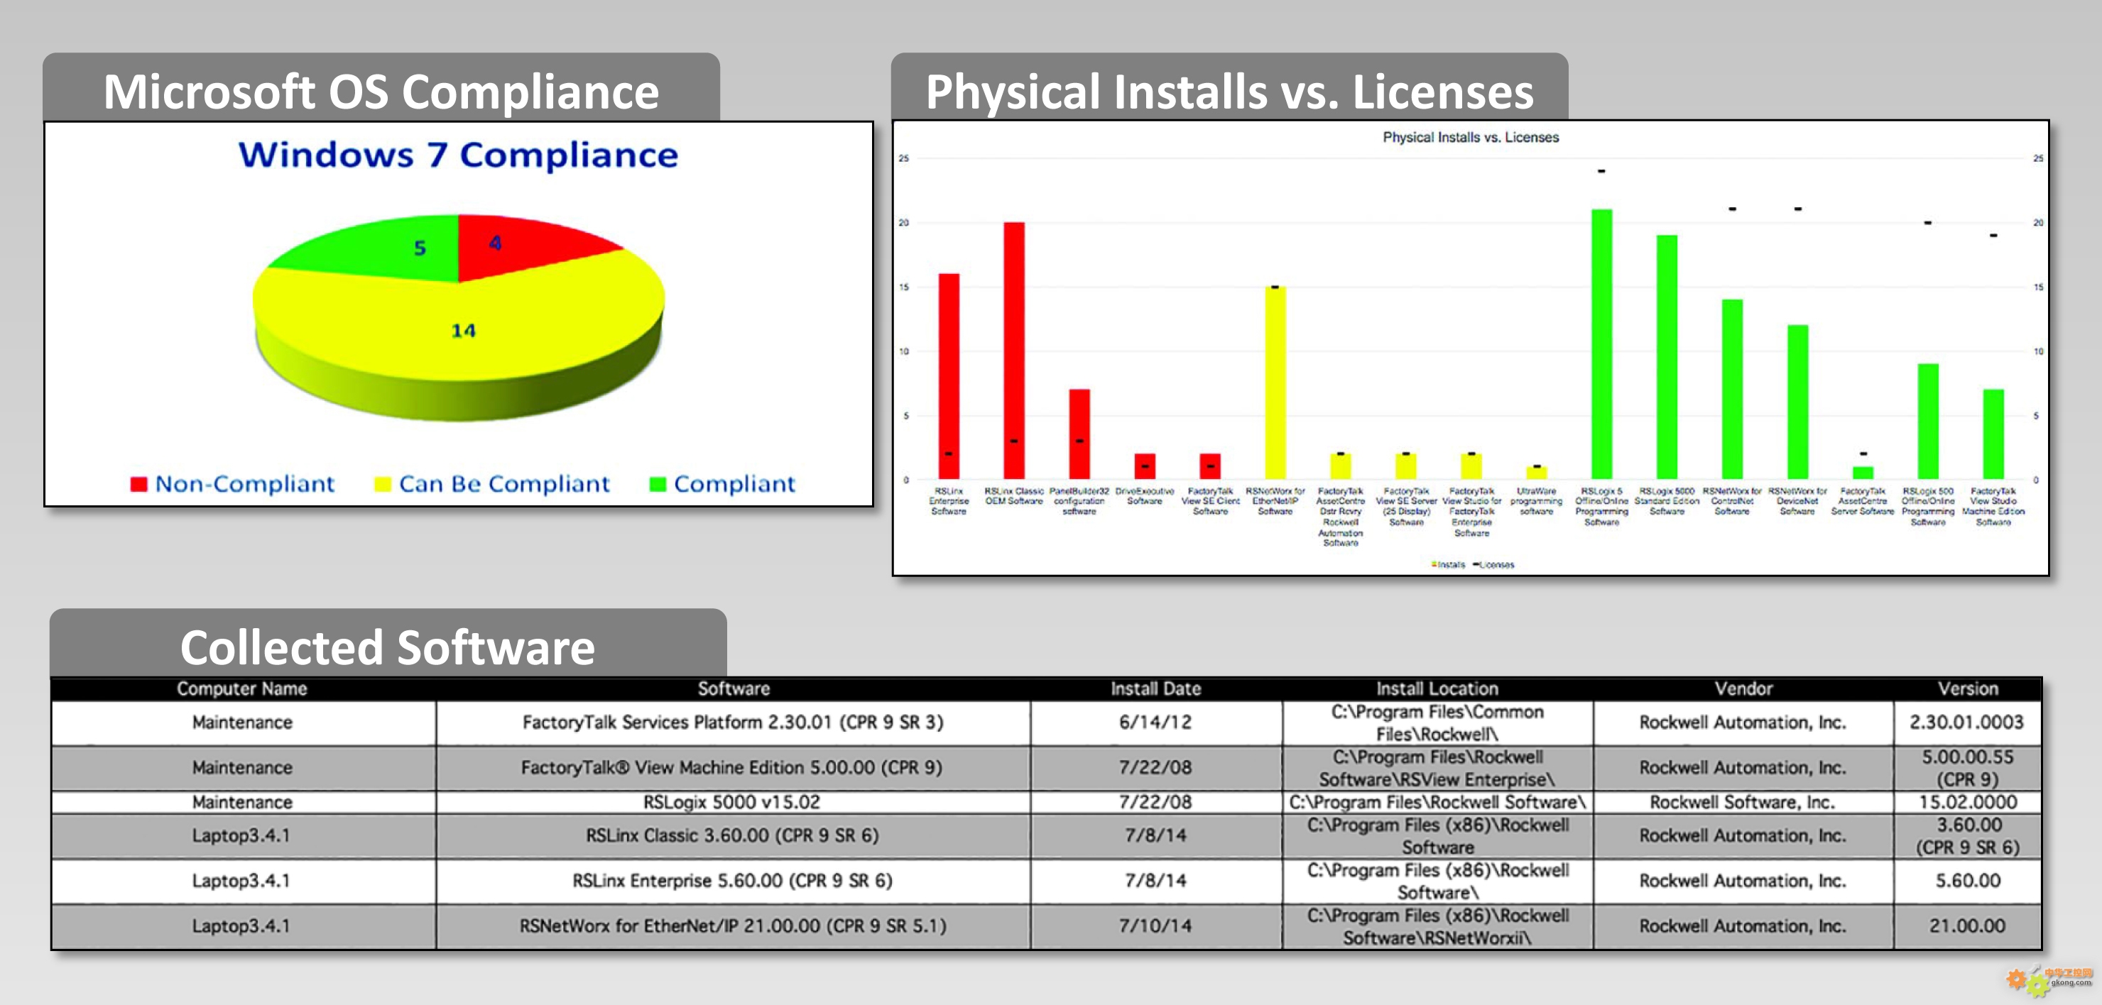Viewport: 2102px width, 1005px height.
Task: Click the 5.00.00.55 (CPR 9) version cell
Action: [1967, 768]
